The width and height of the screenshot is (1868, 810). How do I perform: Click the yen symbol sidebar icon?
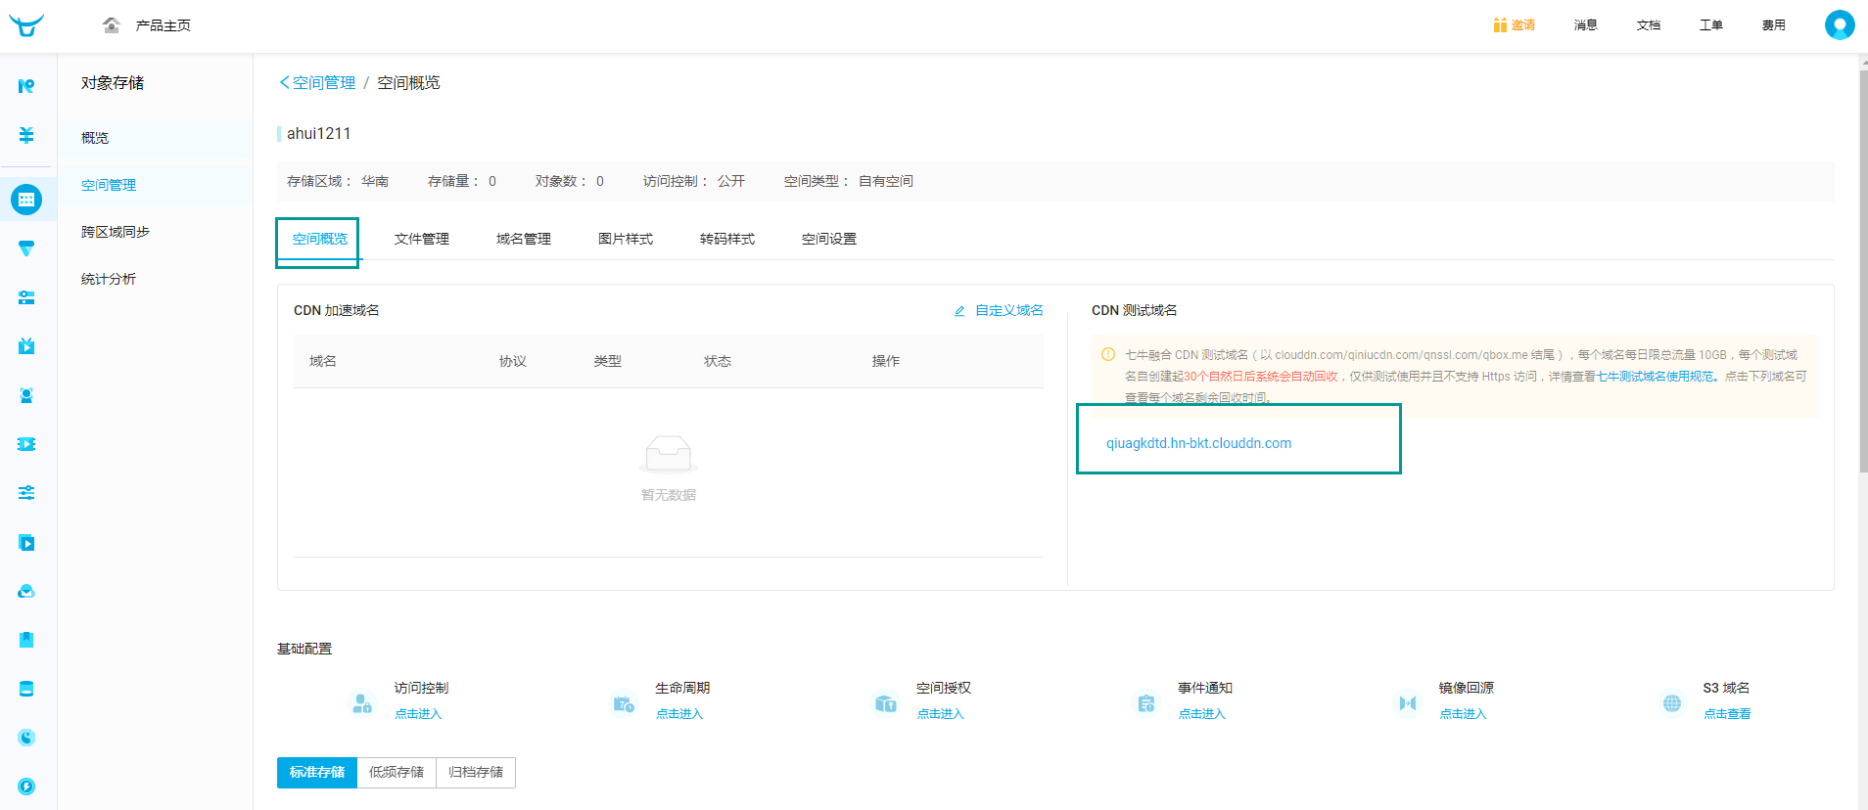click(26, 135)
